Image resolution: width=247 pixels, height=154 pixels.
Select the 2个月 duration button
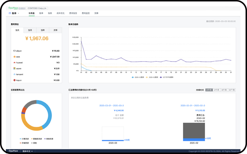point(209,90)
